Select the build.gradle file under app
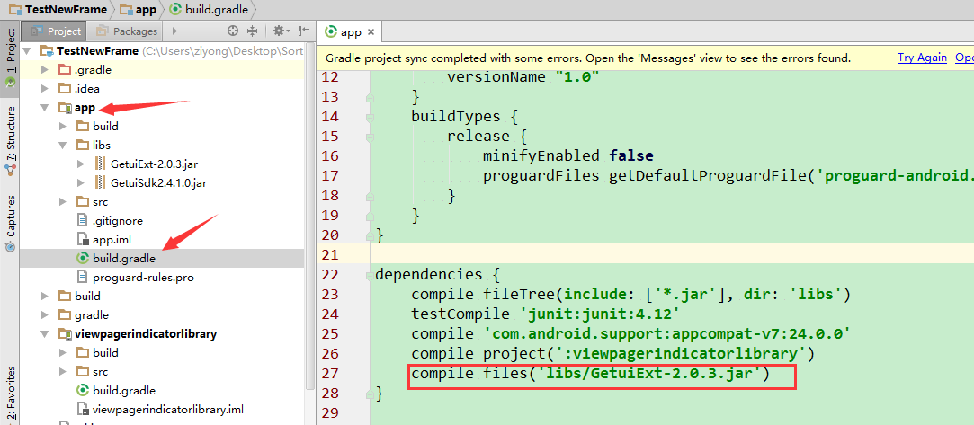974x425 pixels. [123, 258]
